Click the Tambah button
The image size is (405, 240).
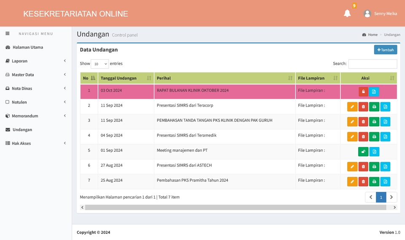click(x=385, y=50)
